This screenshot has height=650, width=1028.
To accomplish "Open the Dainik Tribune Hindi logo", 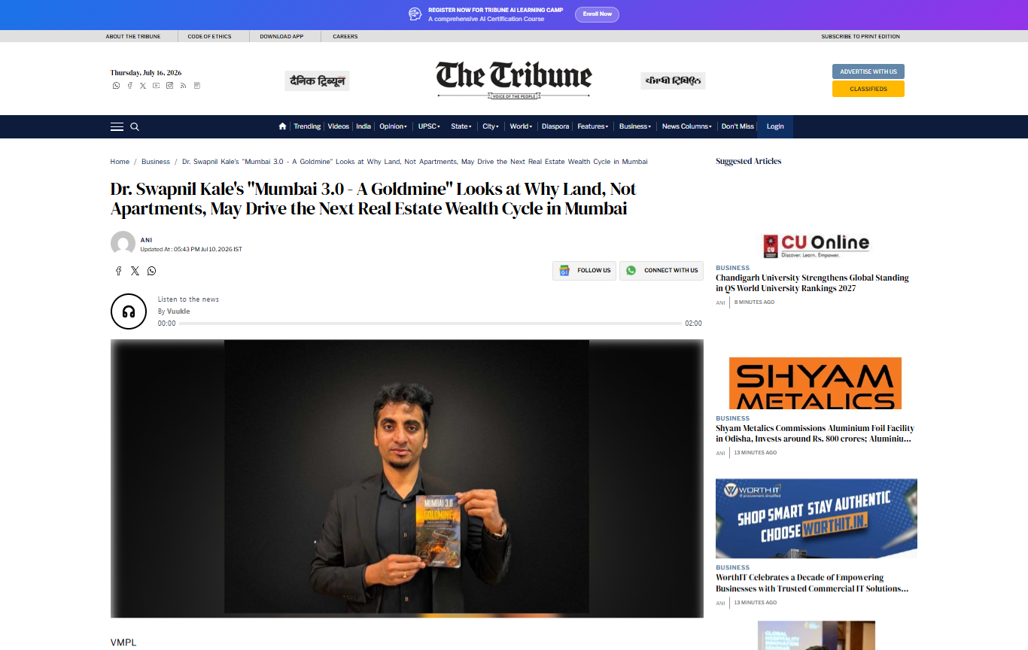I will (x=317, y=80).
